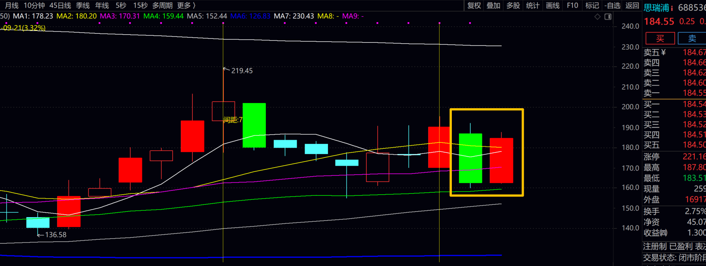
Task: Toggle the side panel layout icon
Action: (x=608, y=17)
